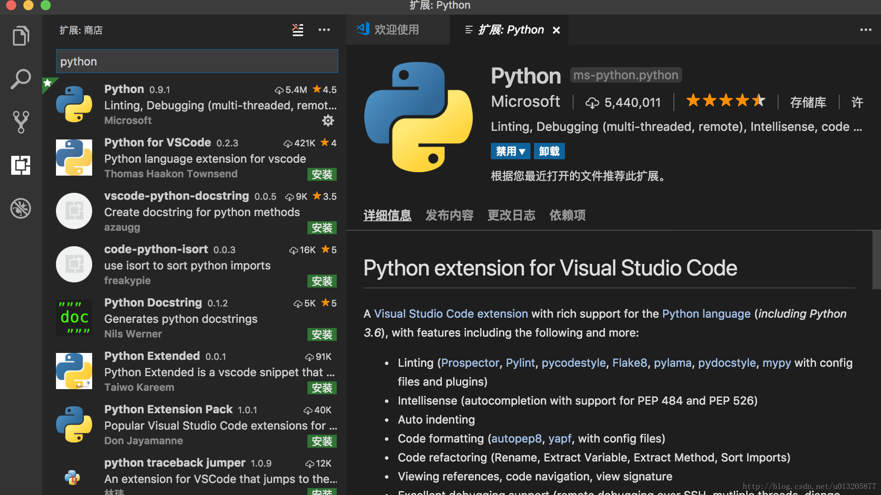Open the Python language link
The image size is (881, 495).
706,314
